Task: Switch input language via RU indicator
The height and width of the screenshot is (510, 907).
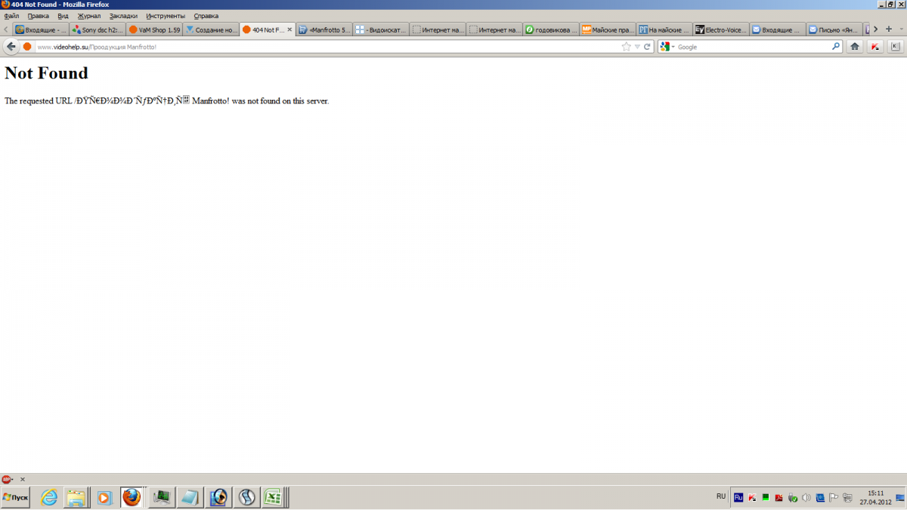Action: [721, 496]
